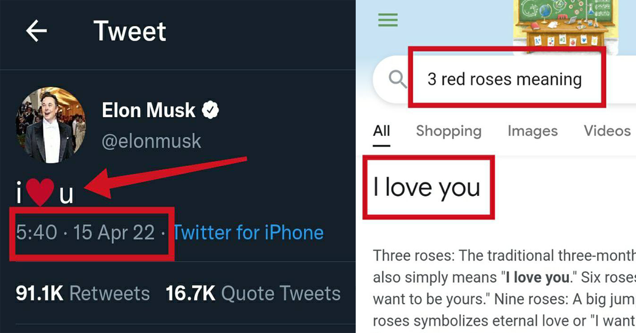Open the hamburger menu in Google
Screen dimensions: 636x333
(387, 20)
